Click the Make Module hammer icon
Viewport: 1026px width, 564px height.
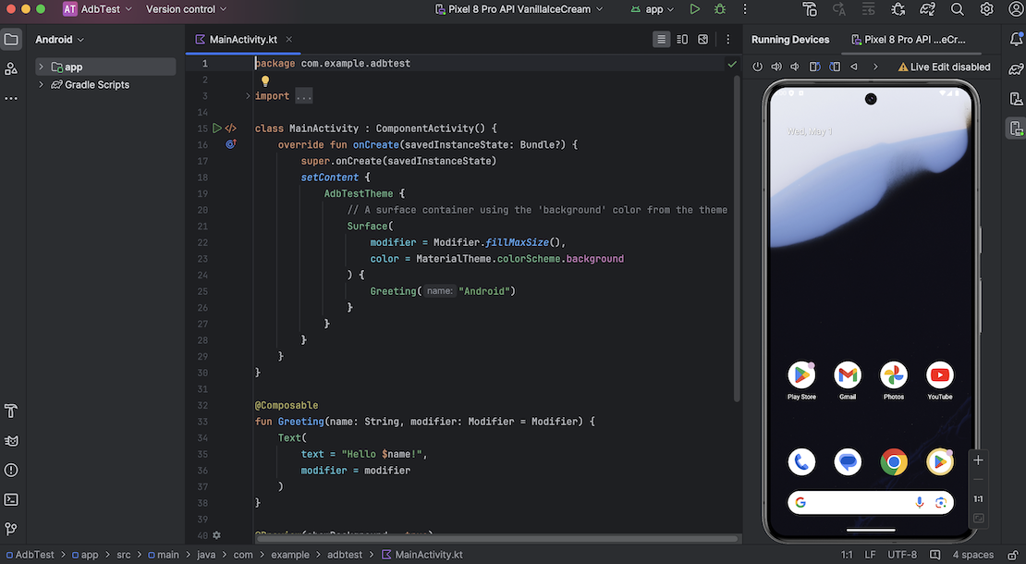810,9
